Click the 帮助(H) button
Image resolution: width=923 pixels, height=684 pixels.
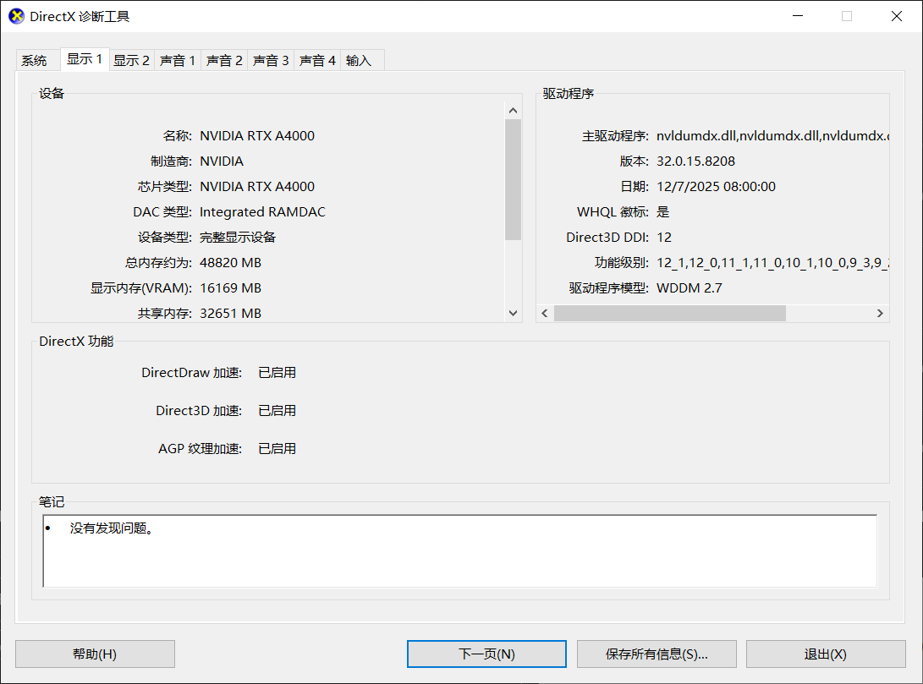[x=95, y=654]
